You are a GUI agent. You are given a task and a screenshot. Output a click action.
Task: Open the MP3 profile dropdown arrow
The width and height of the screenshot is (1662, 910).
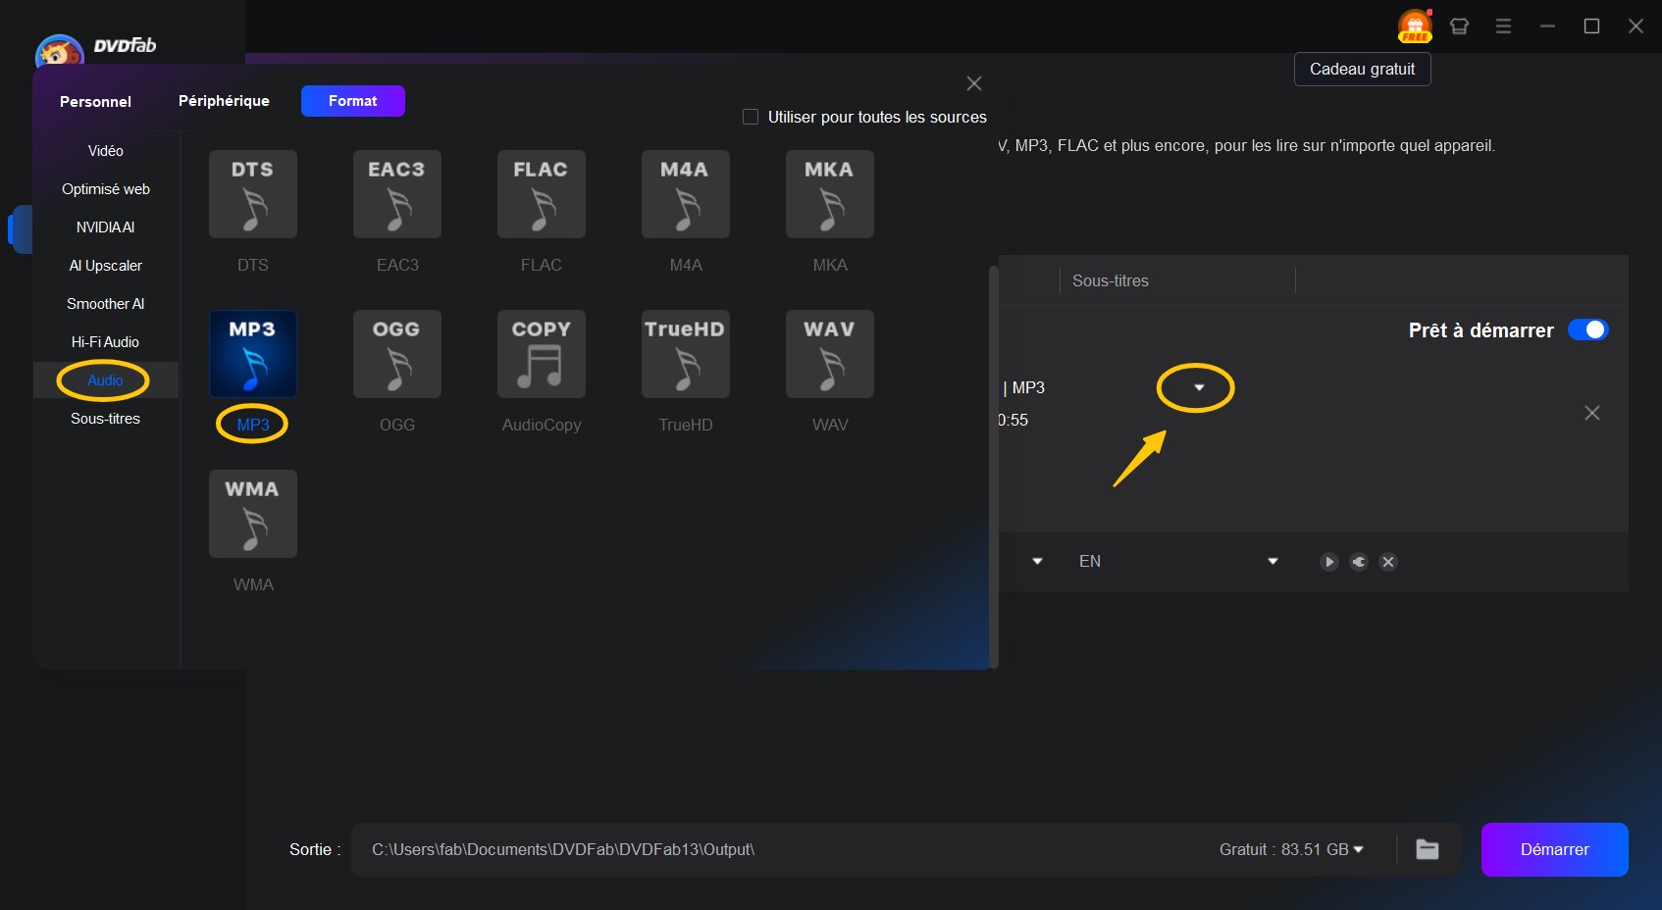(x=1199, y=387)
